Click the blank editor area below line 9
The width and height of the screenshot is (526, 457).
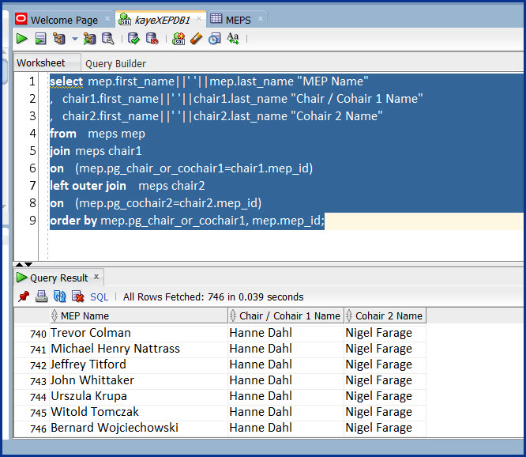(285, 245)
